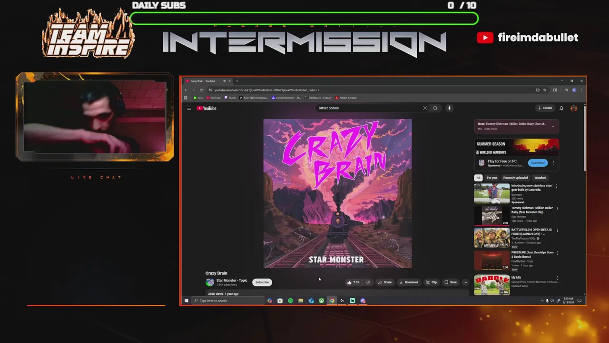The width and height of the screenshot is (609, 343).
Task: Open options for the Gatorade sponsored video
Action: click(556, 186)
